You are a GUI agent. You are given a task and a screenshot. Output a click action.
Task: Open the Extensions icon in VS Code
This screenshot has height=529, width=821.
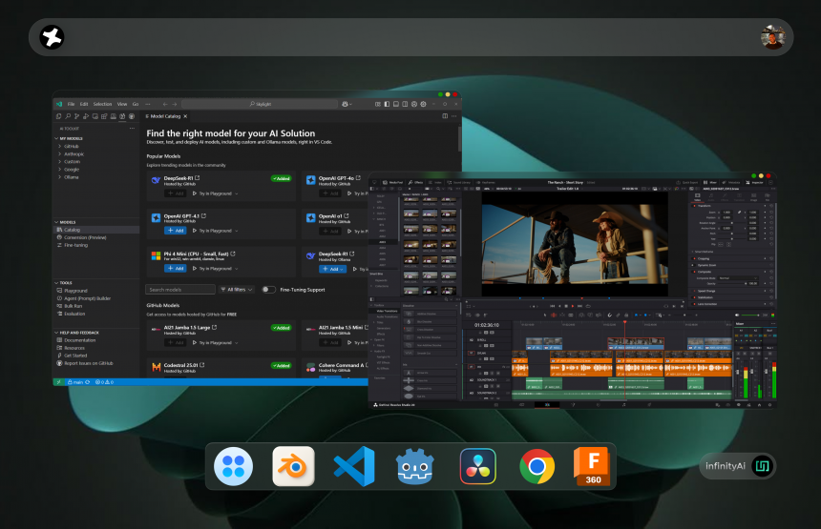[104, 116]
